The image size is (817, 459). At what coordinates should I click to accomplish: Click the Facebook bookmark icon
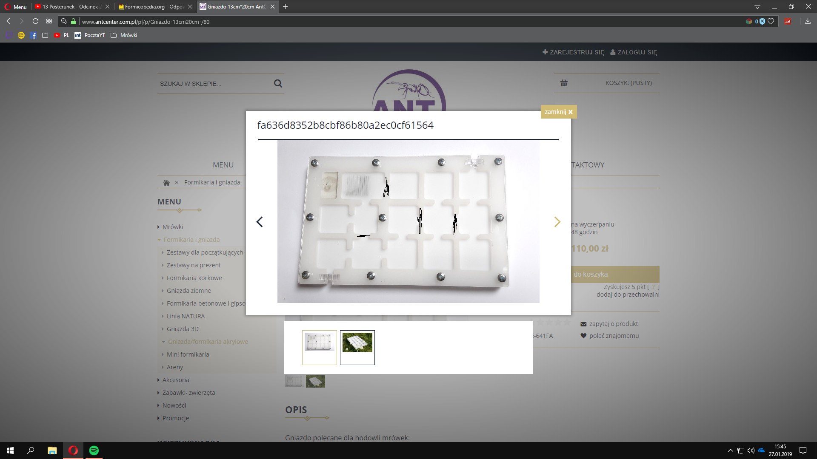pyautogui.click(x=33, y=35)
